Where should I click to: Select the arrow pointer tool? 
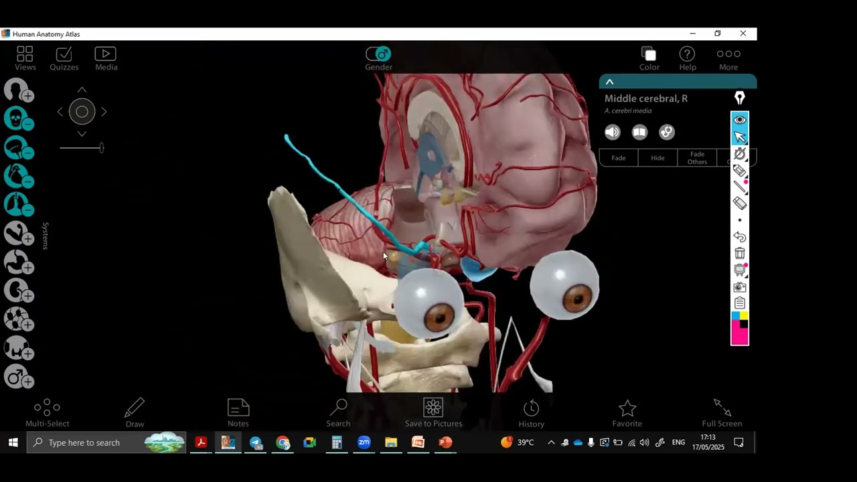740,137
